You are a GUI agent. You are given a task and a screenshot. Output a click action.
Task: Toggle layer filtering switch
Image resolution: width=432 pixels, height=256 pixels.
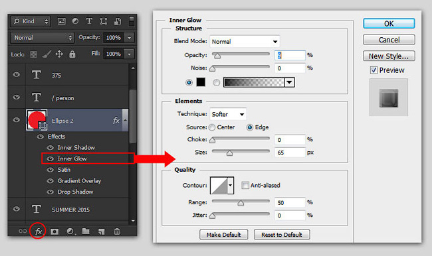[x=132, y=21]
